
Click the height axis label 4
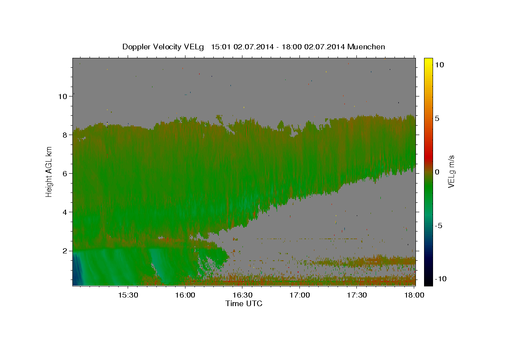(66, 212)
